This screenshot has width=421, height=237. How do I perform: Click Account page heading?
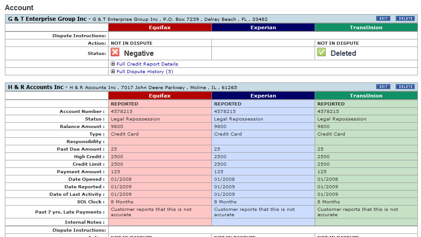click(x=19, y=8)
